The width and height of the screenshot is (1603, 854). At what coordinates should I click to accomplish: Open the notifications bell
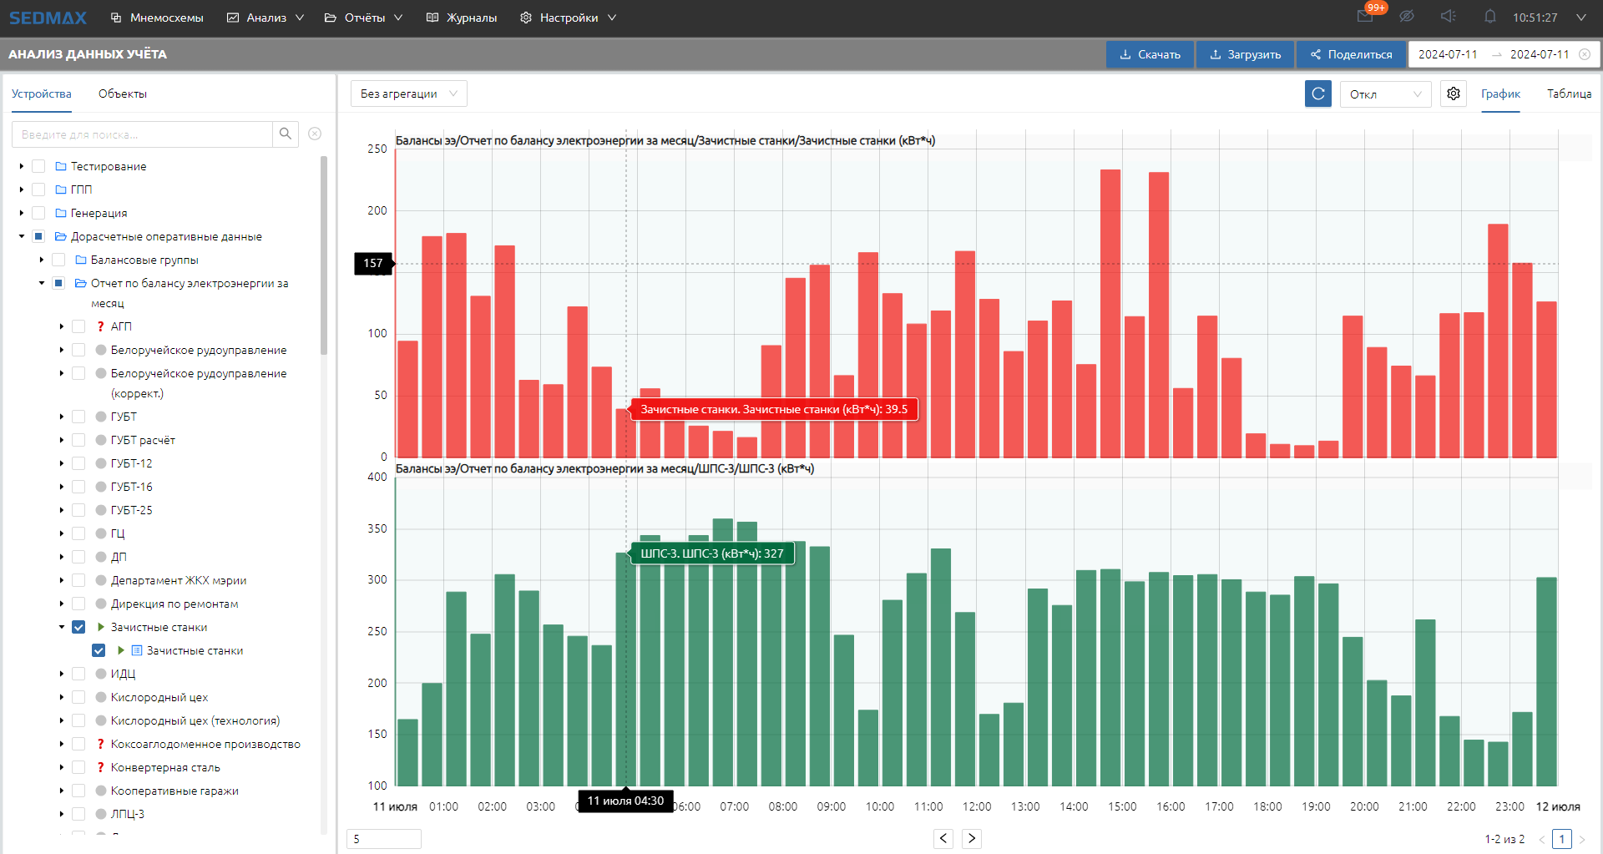coord(1490,17)
